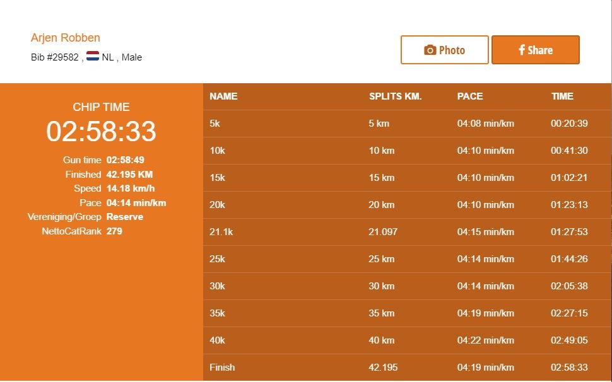Click the camera icon on the Photo button

click(429, 50)
